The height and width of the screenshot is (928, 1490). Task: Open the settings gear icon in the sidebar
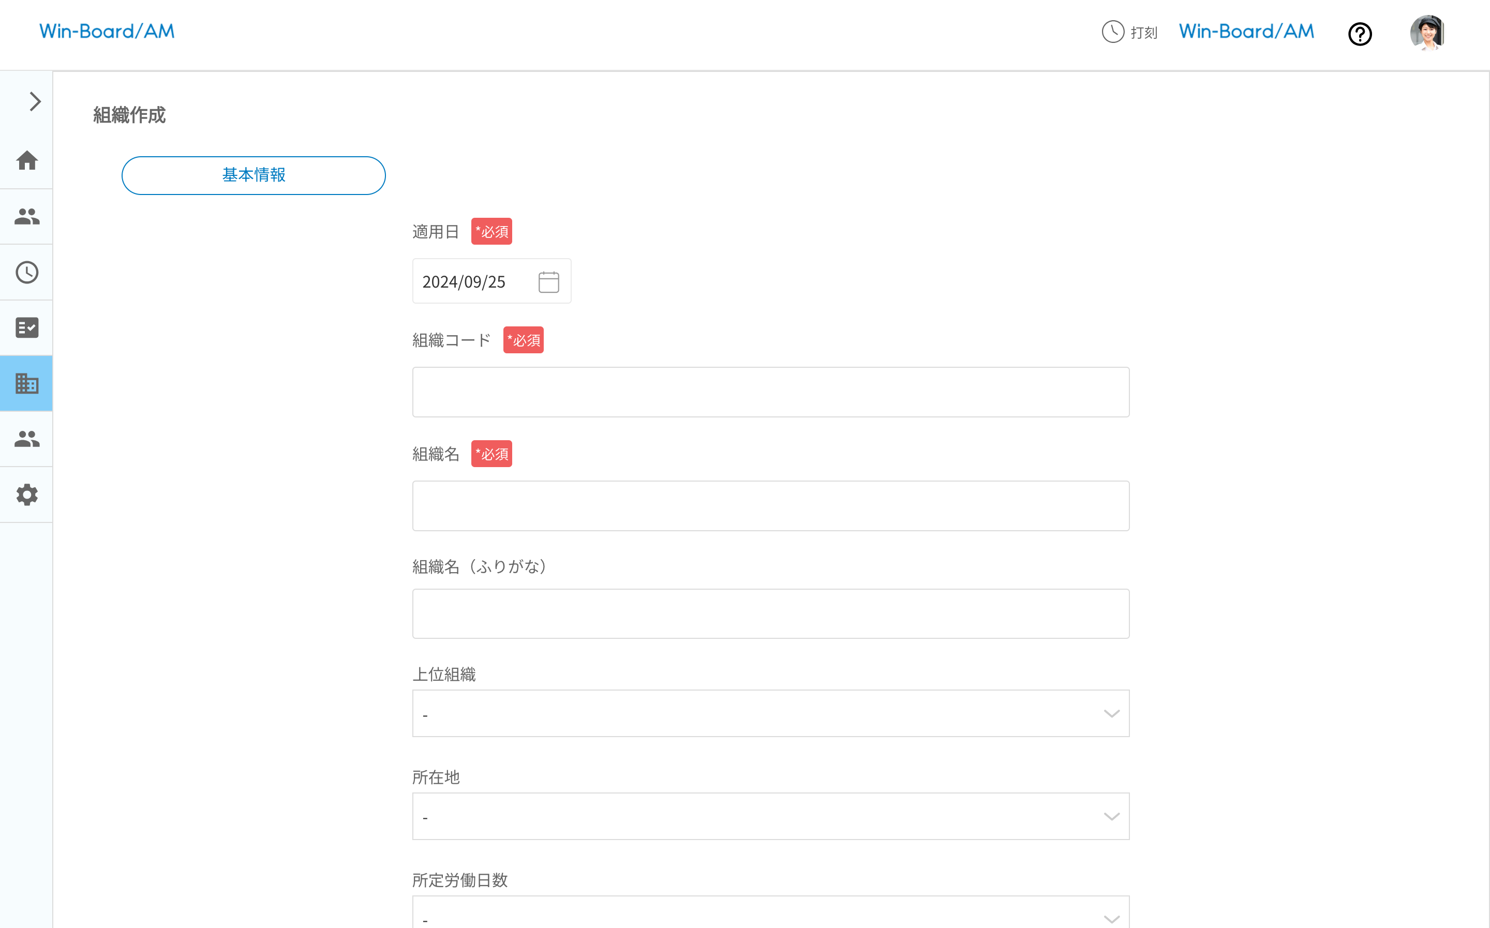[27, 495]
